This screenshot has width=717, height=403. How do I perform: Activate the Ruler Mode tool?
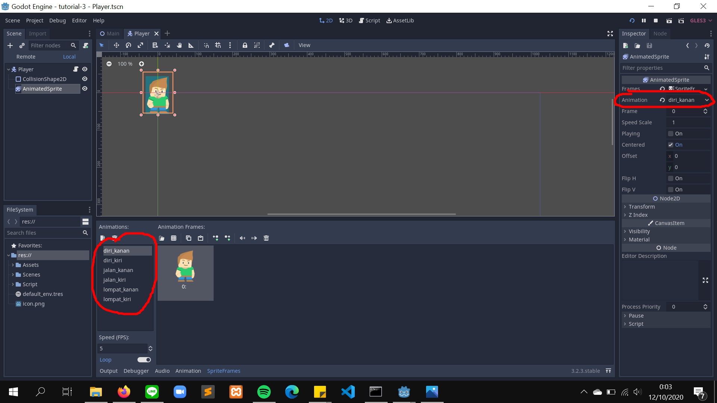(x=191, y=45)
